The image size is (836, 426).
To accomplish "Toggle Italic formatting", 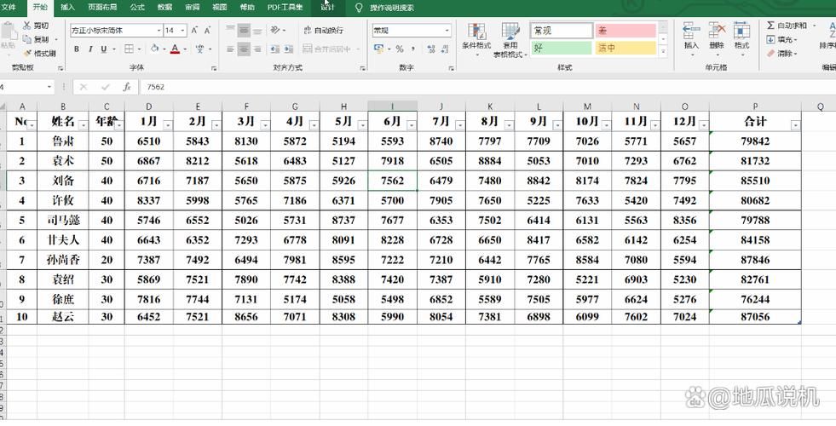I will click(x=90, y=49).
